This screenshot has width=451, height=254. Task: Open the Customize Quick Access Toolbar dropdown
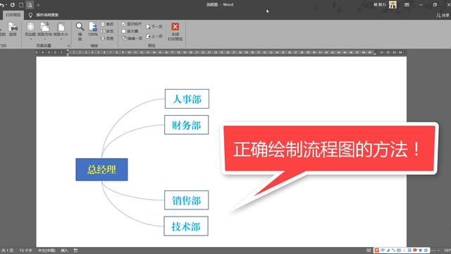click(38, 5)
